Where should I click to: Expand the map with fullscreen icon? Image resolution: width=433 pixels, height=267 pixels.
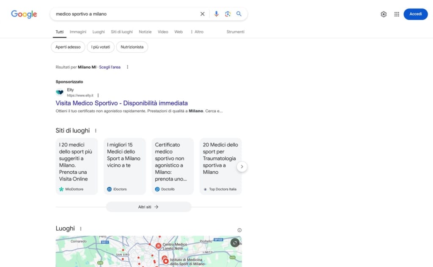pos(235,243)
